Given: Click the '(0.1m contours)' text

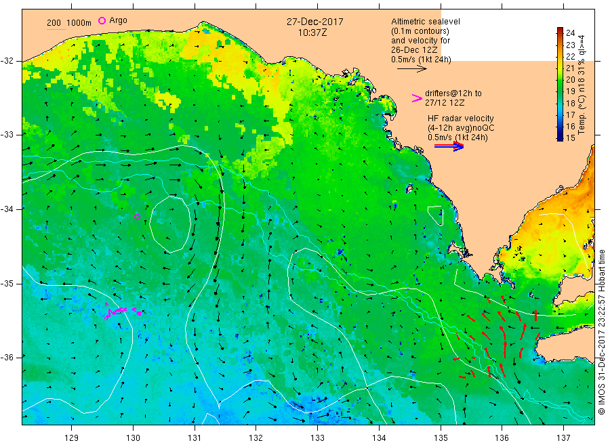Looking at the screenshot, I should pyautogui.click(x=420, y=31).
